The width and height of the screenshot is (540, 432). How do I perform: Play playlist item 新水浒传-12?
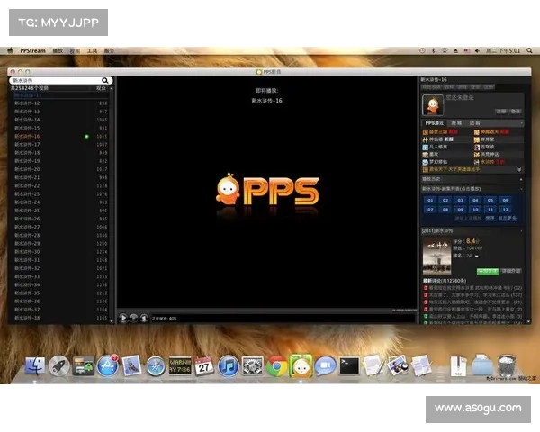pos(60,103)
